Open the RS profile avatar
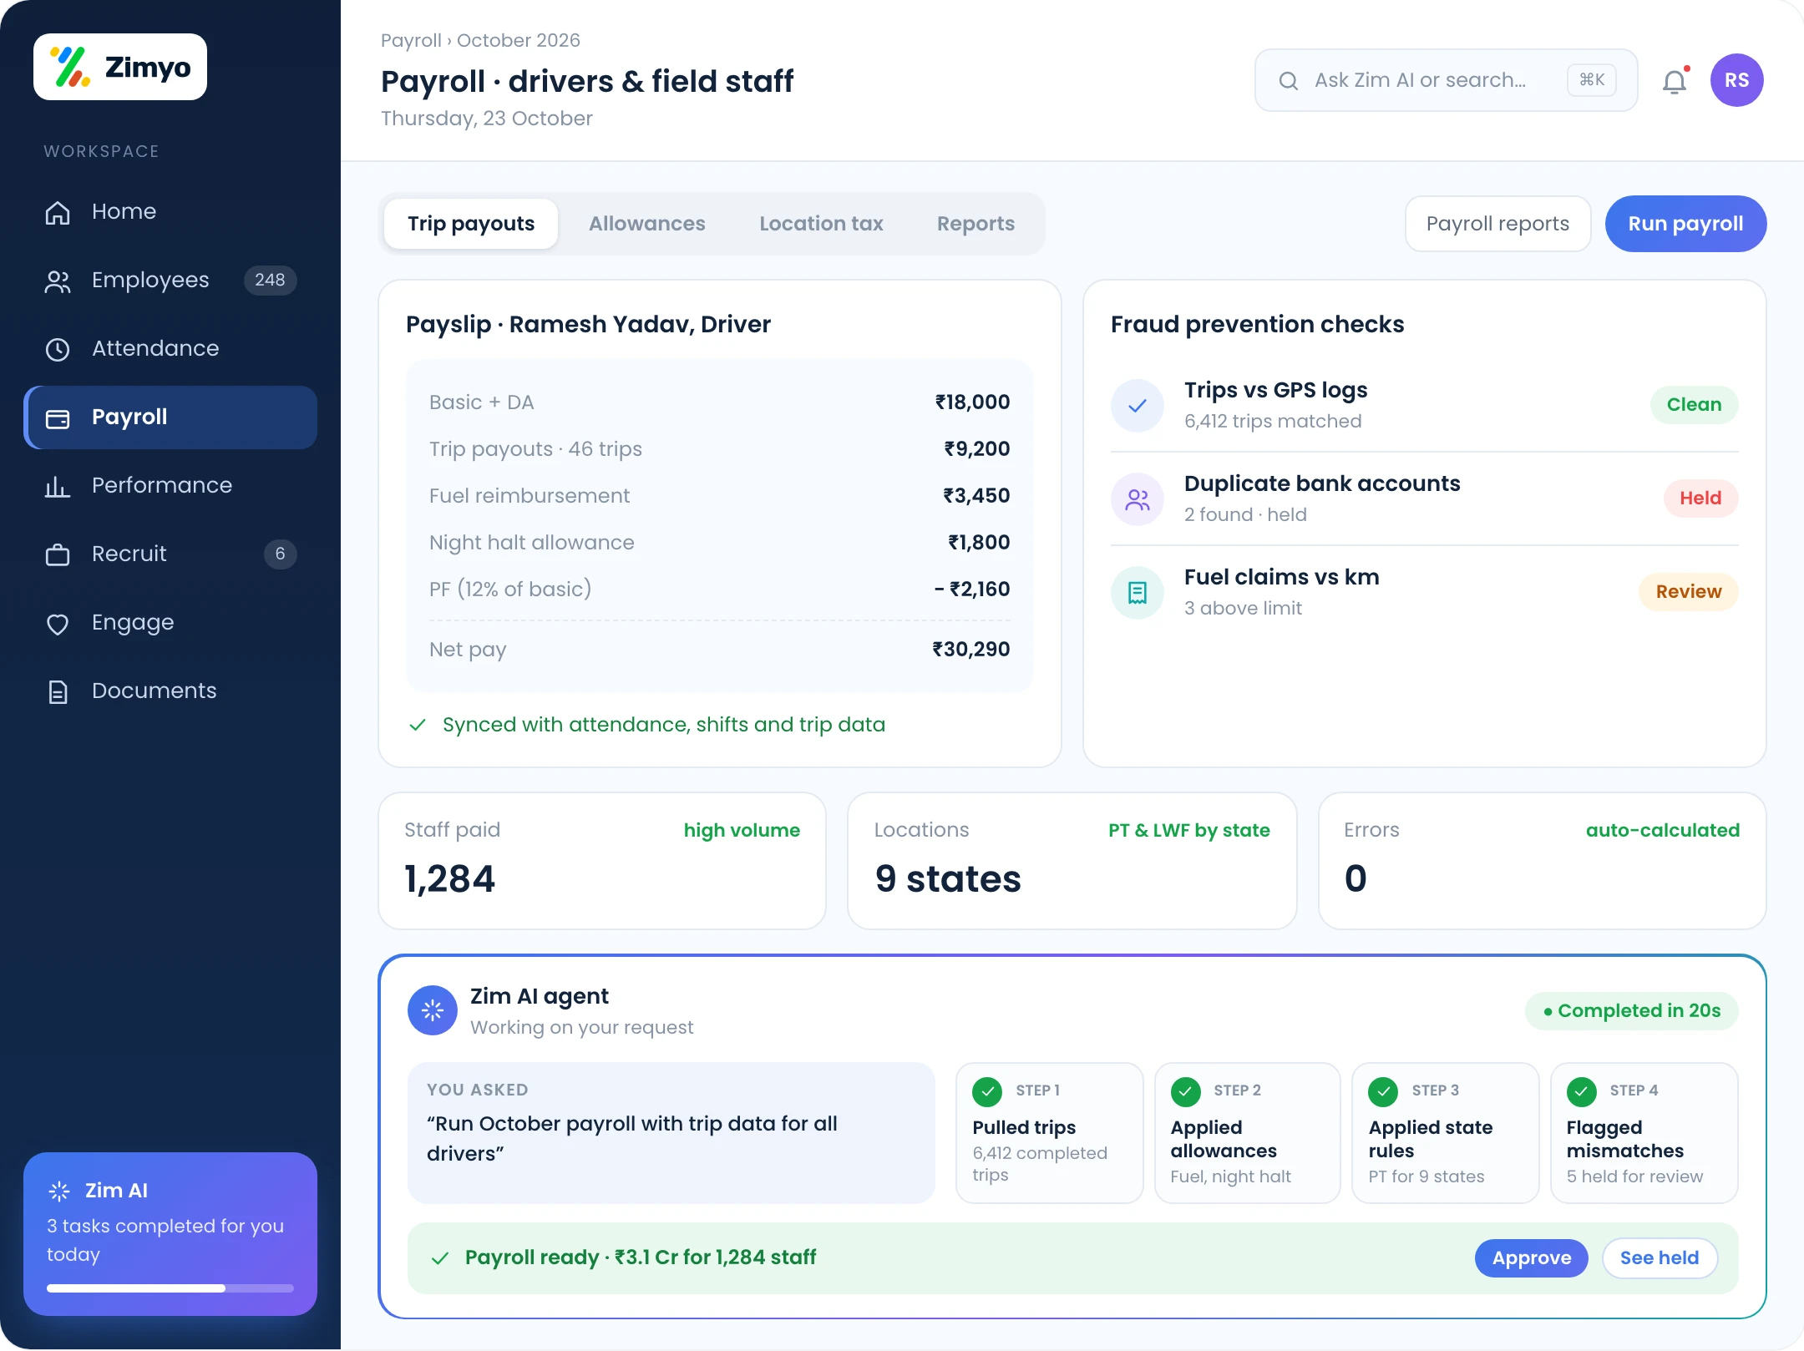The width and height of the screenshot is (1804, 1351). pos(1737,80)
